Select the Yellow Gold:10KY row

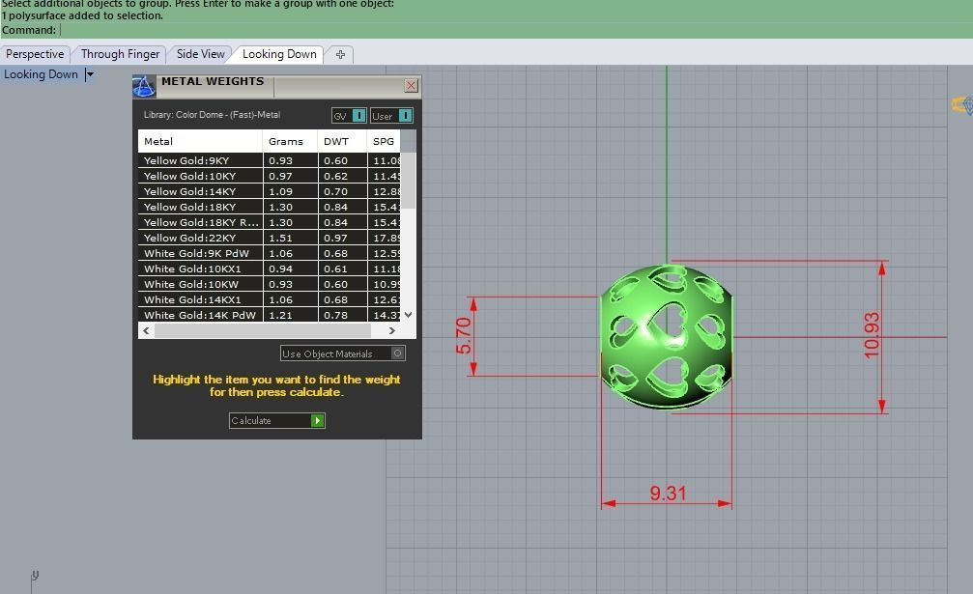coord(270,176)
